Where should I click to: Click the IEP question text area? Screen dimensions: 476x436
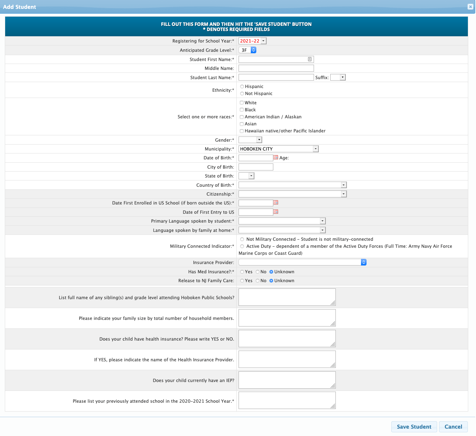[x=287, y=380]
